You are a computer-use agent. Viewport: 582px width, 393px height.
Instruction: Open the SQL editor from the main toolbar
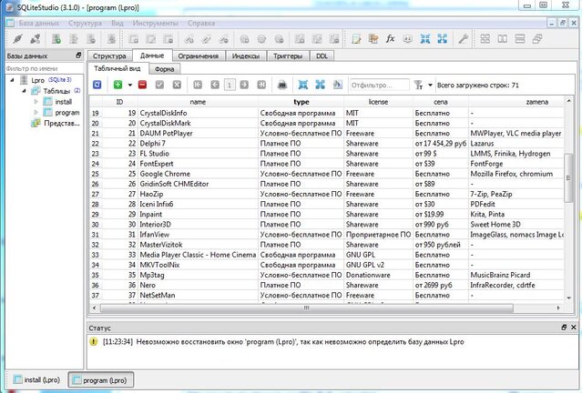pos(356,39)
